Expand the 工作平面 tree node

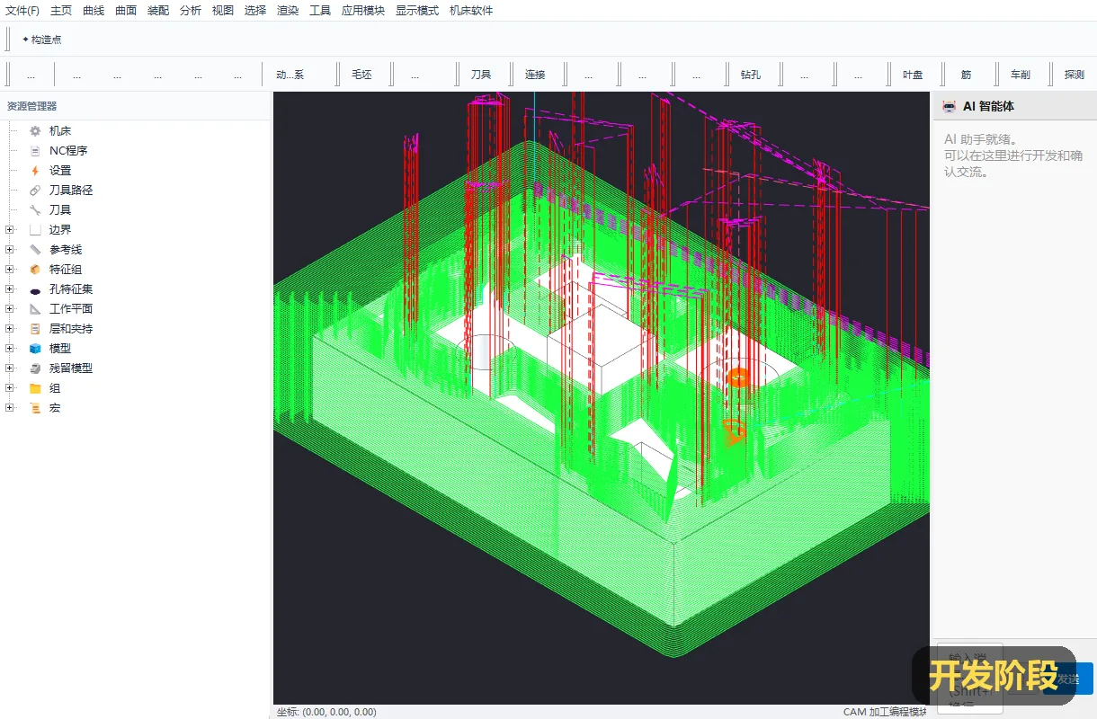10,309
